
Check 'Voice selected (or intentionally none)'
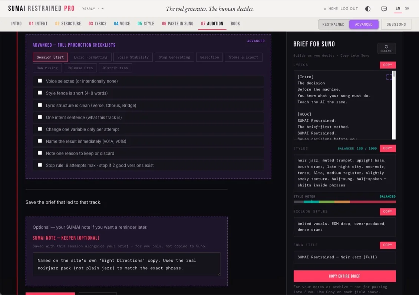point(40,81)
